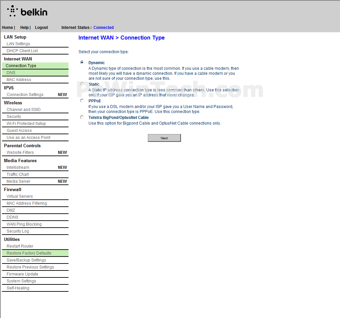The width and height of the screenshot is (340, 318).
Task: Open WAN Ping Blocking page
Action: pos(24,224)
